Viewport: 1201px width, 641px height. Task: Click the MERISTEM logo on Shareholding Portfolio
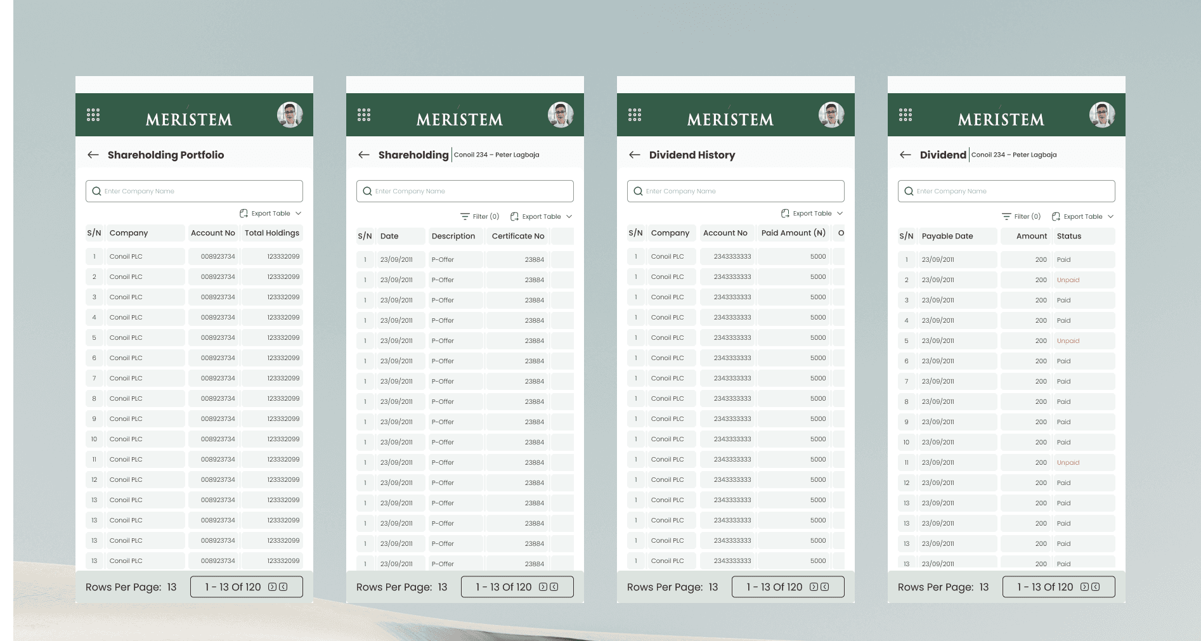point(189,119)
